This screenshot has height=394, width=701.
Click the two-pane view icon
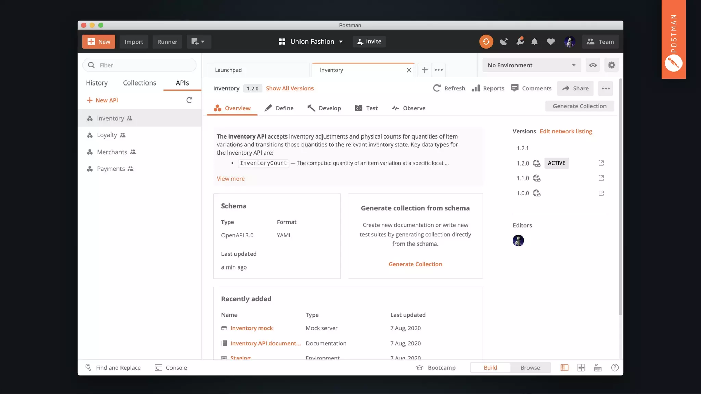coord(581,368)
